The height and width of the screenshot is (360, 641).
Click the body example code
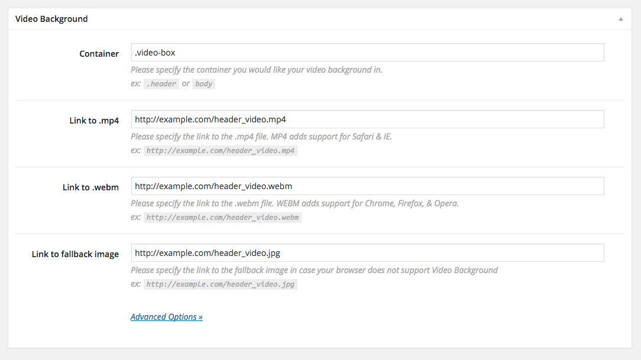(x=203, y=84)
